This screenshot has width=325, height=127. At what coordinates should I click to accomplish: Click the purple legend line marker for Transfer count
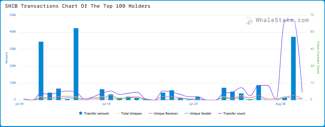coord(220,113)
